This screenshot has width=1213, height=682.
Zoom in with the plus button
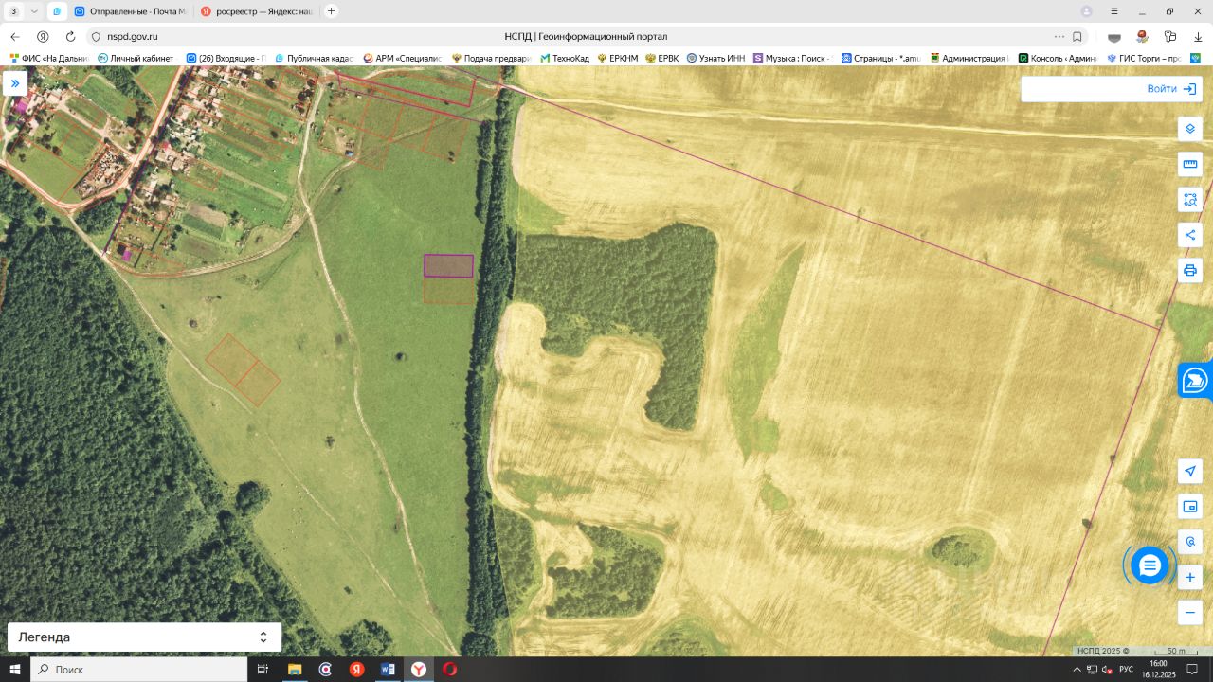pos(1190,577)
